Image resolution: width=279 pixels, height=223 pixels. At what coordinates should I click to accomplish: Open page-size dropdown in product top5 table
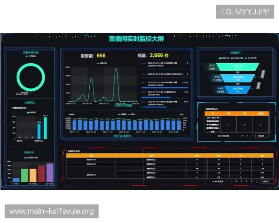click(x=260, y=136)
